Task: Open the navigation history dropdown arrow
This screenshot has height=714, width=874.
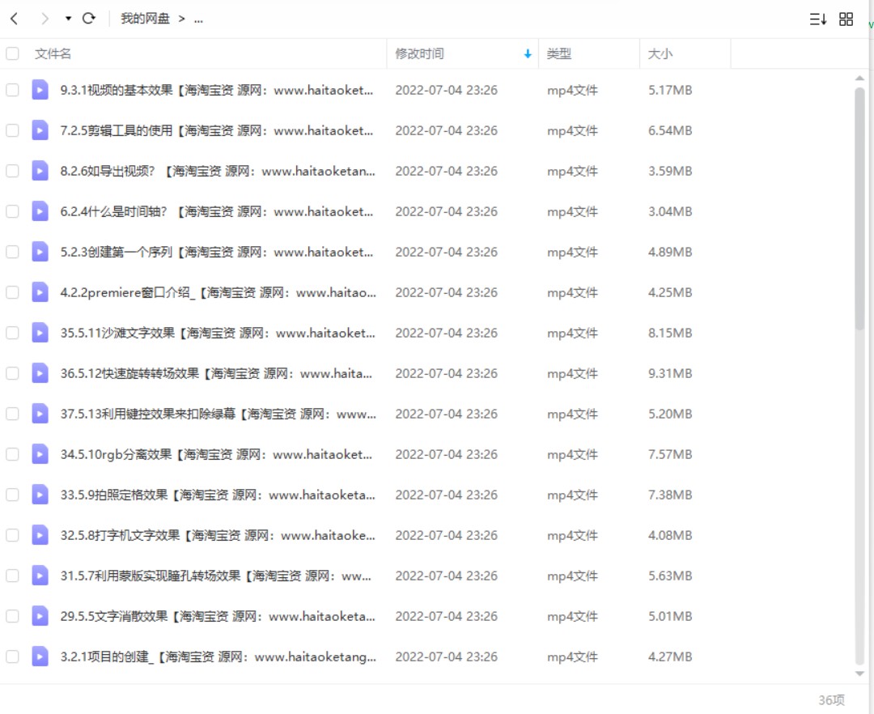Action: (68, 19)
